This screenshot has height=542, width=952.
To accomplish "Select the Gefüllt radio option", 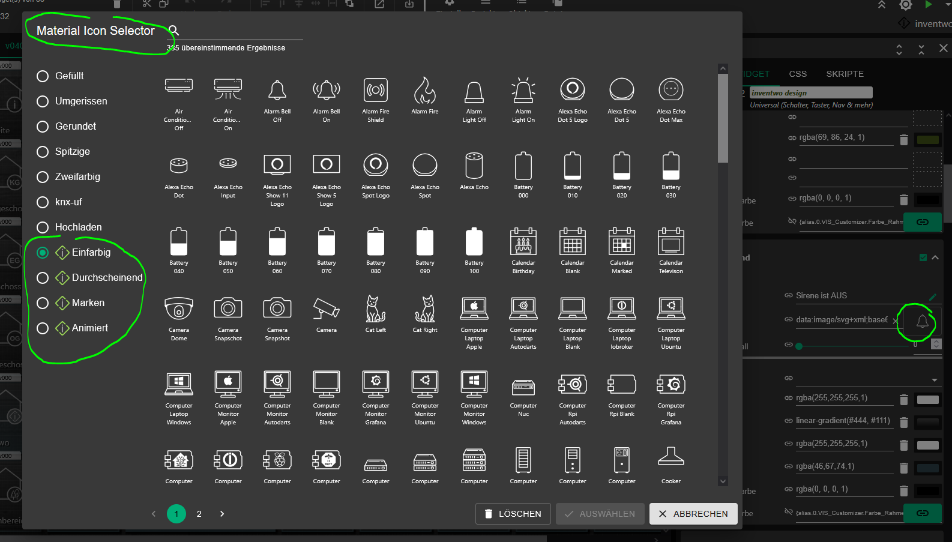I will tap(43, 76).
